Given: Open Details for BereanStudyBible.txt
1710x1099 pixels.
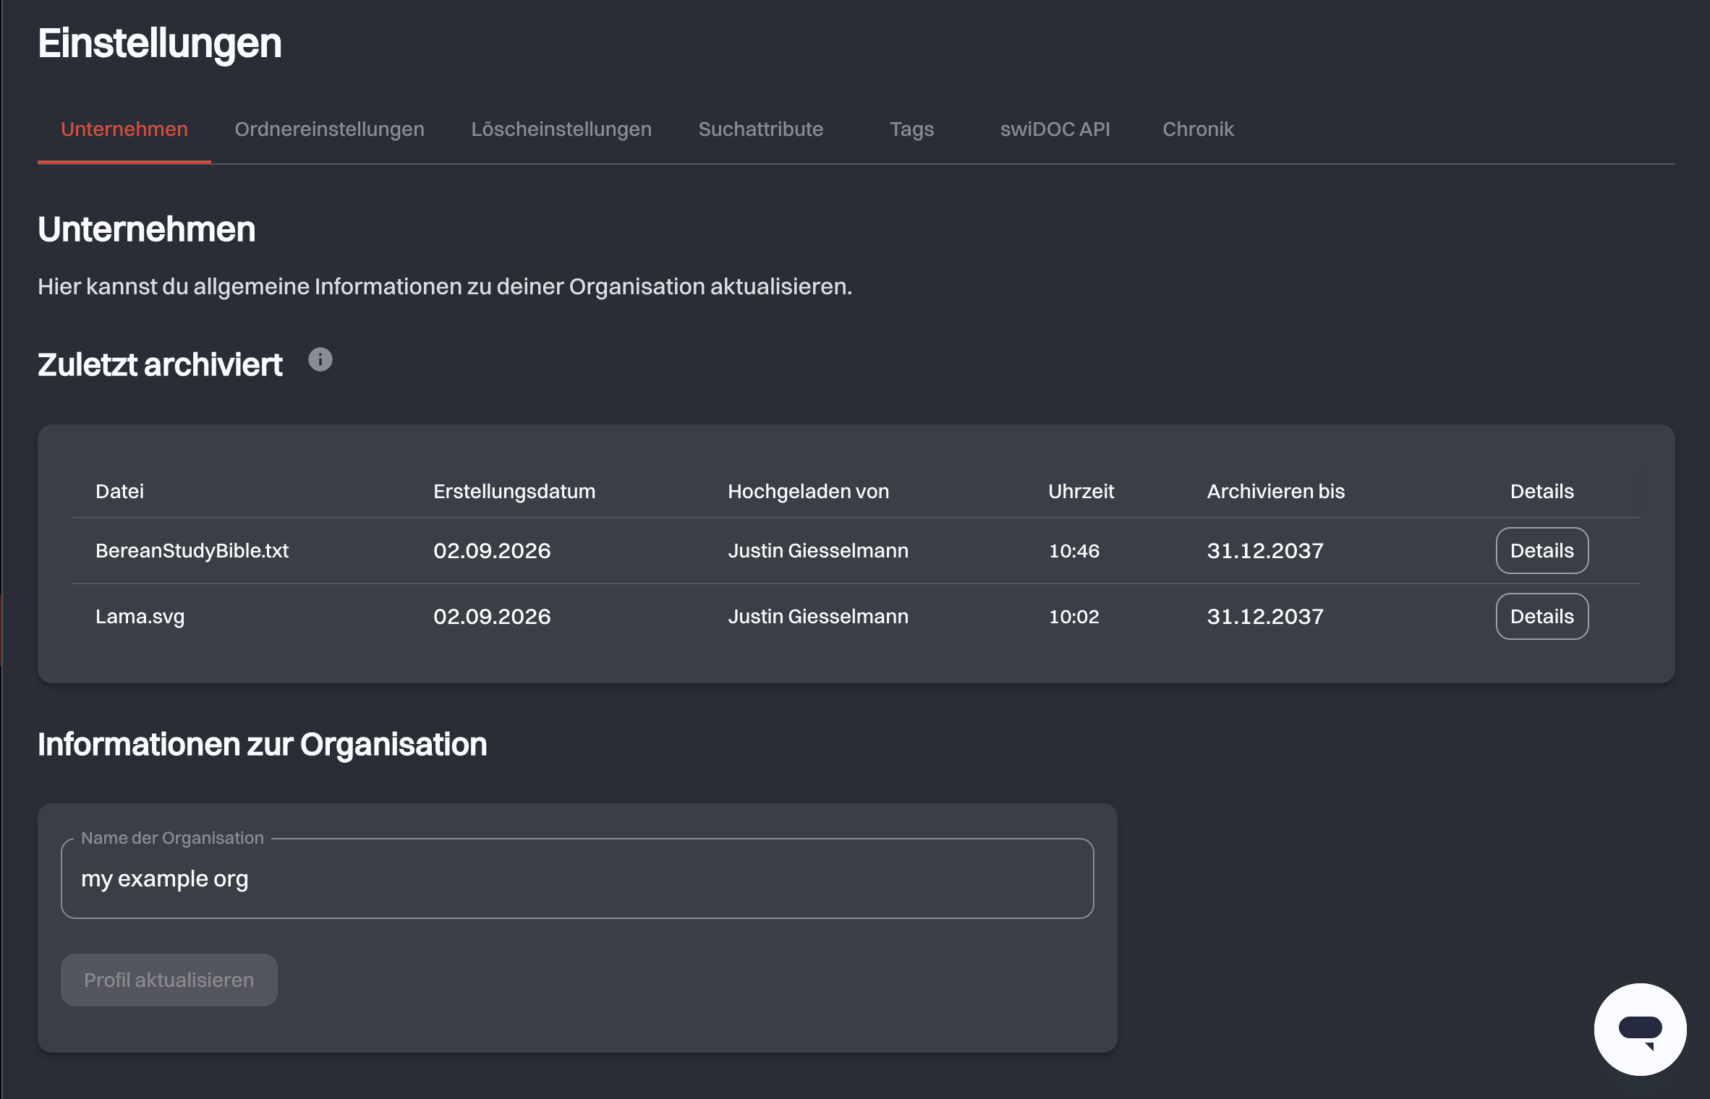Looking at the screenshot, I should coord(1542,550).
